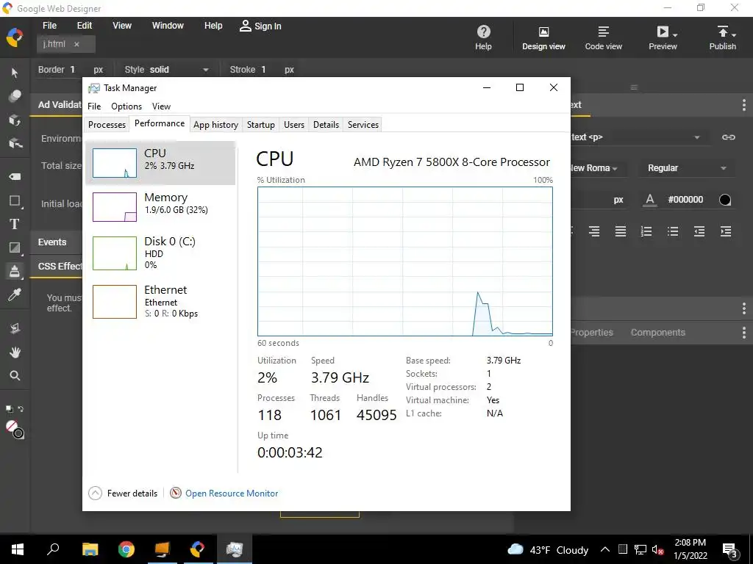Select the 3D translate cube-arrow tool
Screen dimensions: 753x564
point(15,143)
